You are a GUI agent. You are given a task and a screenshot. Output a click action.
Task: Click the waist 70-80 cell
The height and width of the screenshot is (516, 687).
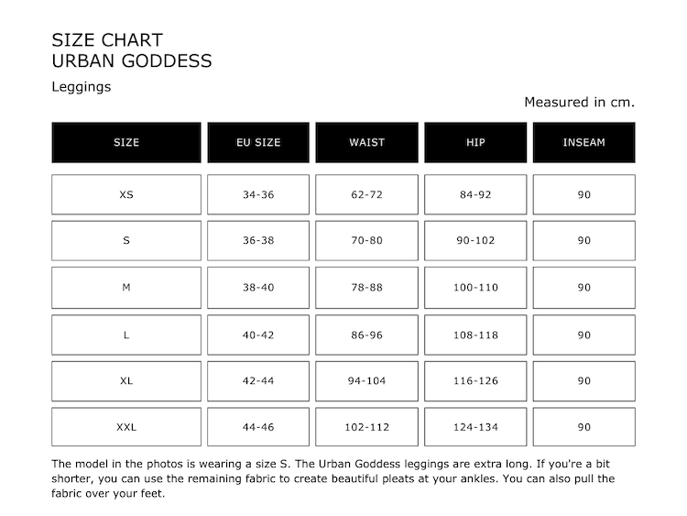click(x=366, y=241)
